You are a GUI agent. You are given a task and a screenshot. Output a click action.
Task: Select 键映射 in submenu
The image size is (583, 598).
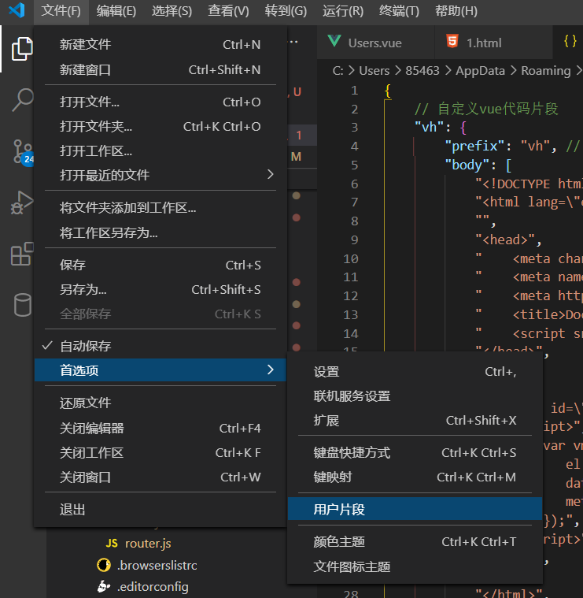[415, 477]
